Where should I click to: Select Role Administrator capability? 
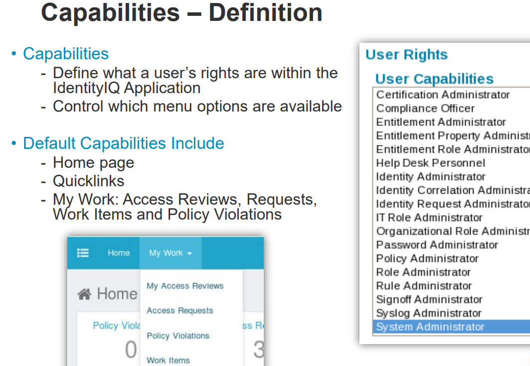451,272
